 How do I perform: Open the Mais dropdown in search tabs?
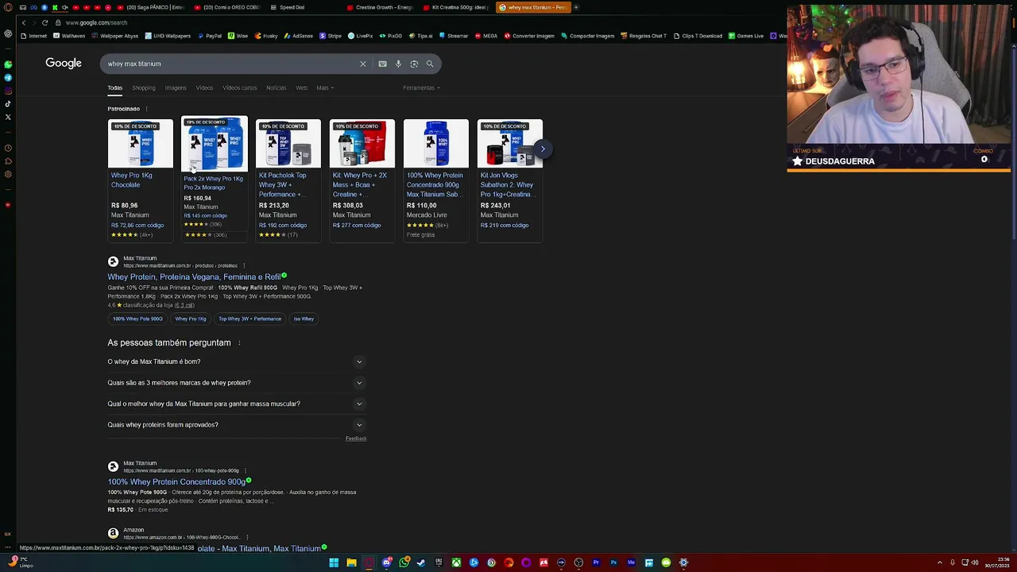324,87
